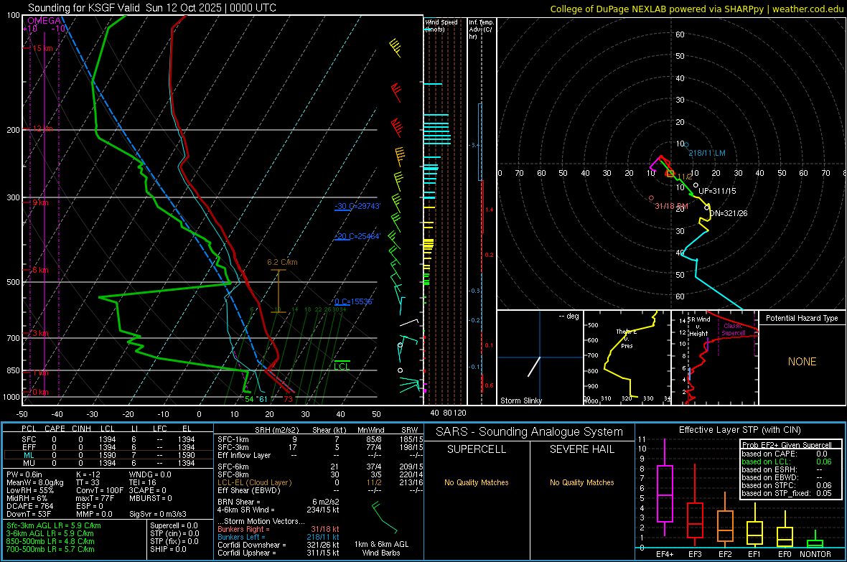Click the 'Sfc-3km AGL LR = 5.9 C/km' line

(54, 525)
